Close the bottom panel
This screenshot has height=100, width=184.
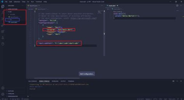[181, 81]
